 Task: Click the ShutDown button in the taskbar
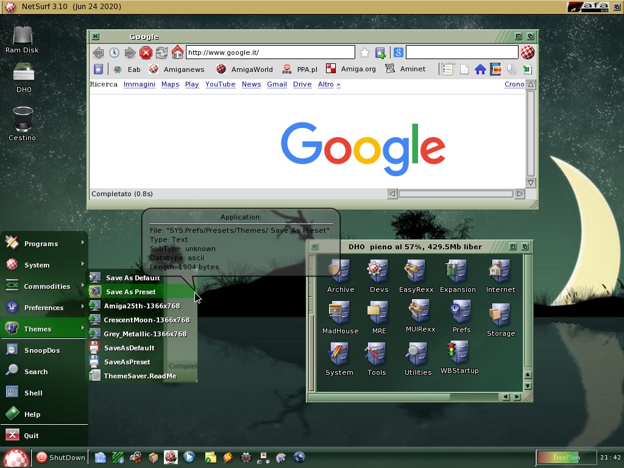click(61, 458)
